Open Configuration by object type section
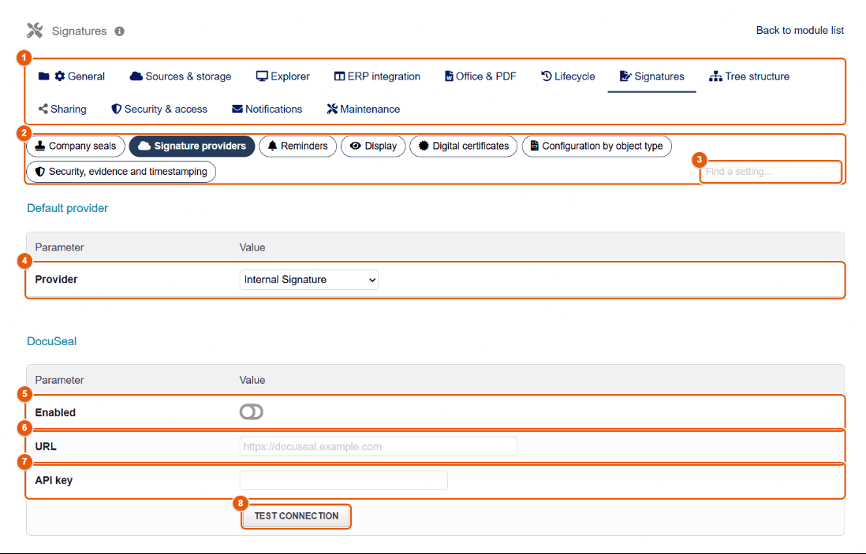The height and width of the screenshot is (554, 866). [x=596, y=147]
